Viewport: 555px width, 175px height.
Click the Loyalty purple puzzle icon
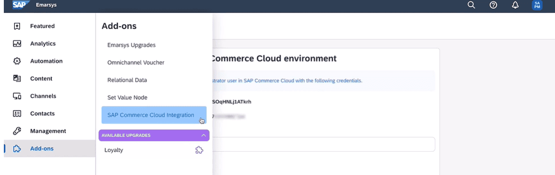199,150
